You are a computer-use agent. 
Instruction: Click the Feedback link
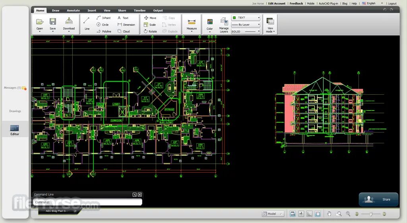click(296, 3)
